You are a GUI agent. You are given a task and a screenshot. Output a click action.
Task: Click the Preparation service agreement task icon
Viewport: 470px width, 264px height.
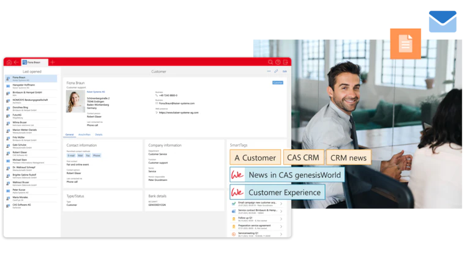[234, 227]
